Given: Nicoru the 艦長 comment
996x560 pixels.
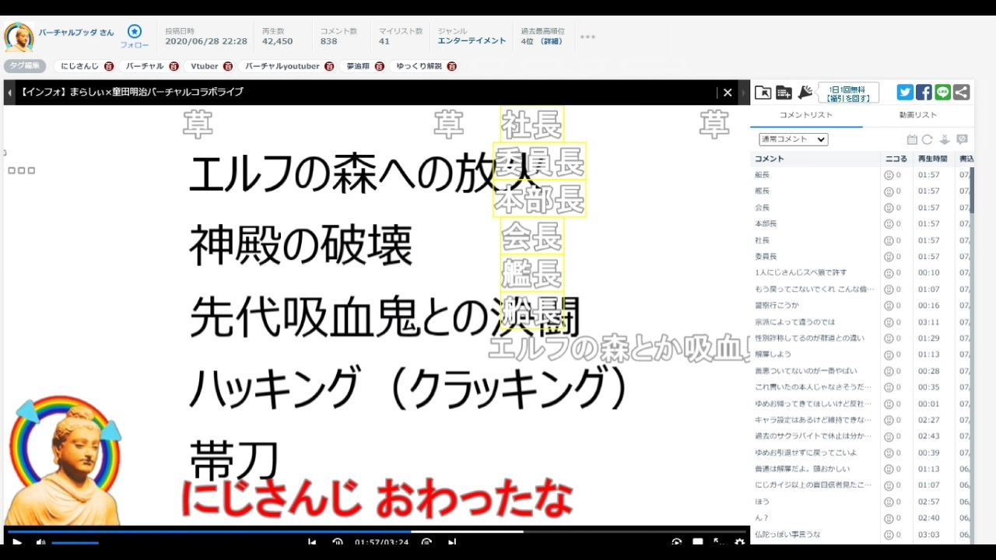Looking at the screenshot, I should point(889,191).
